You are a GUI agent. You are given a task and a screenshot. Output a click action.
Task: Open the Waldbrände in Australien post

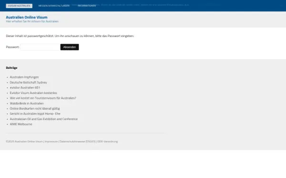pyautogui.click(x=27, y=103)
